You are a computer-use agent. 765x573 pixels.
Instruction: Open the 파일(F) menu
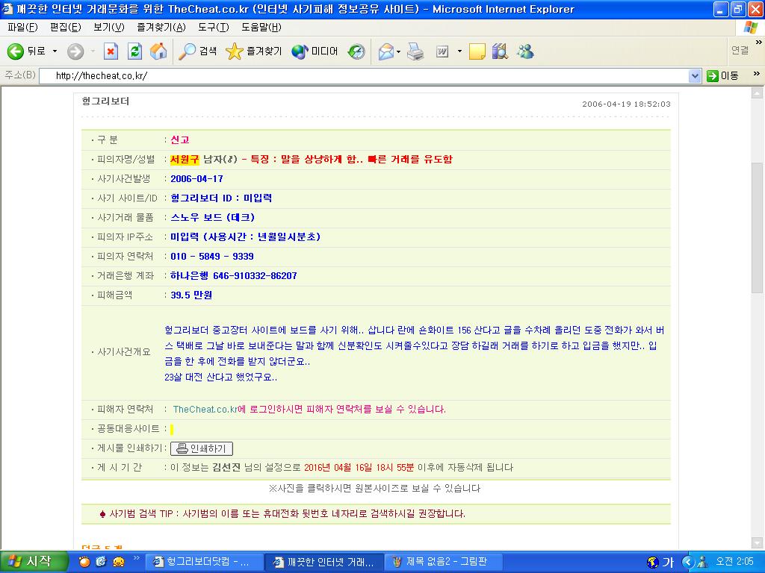point(22,28)
